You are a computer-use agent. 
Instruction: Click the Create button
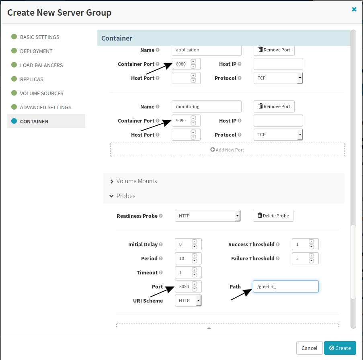point(340,348)
